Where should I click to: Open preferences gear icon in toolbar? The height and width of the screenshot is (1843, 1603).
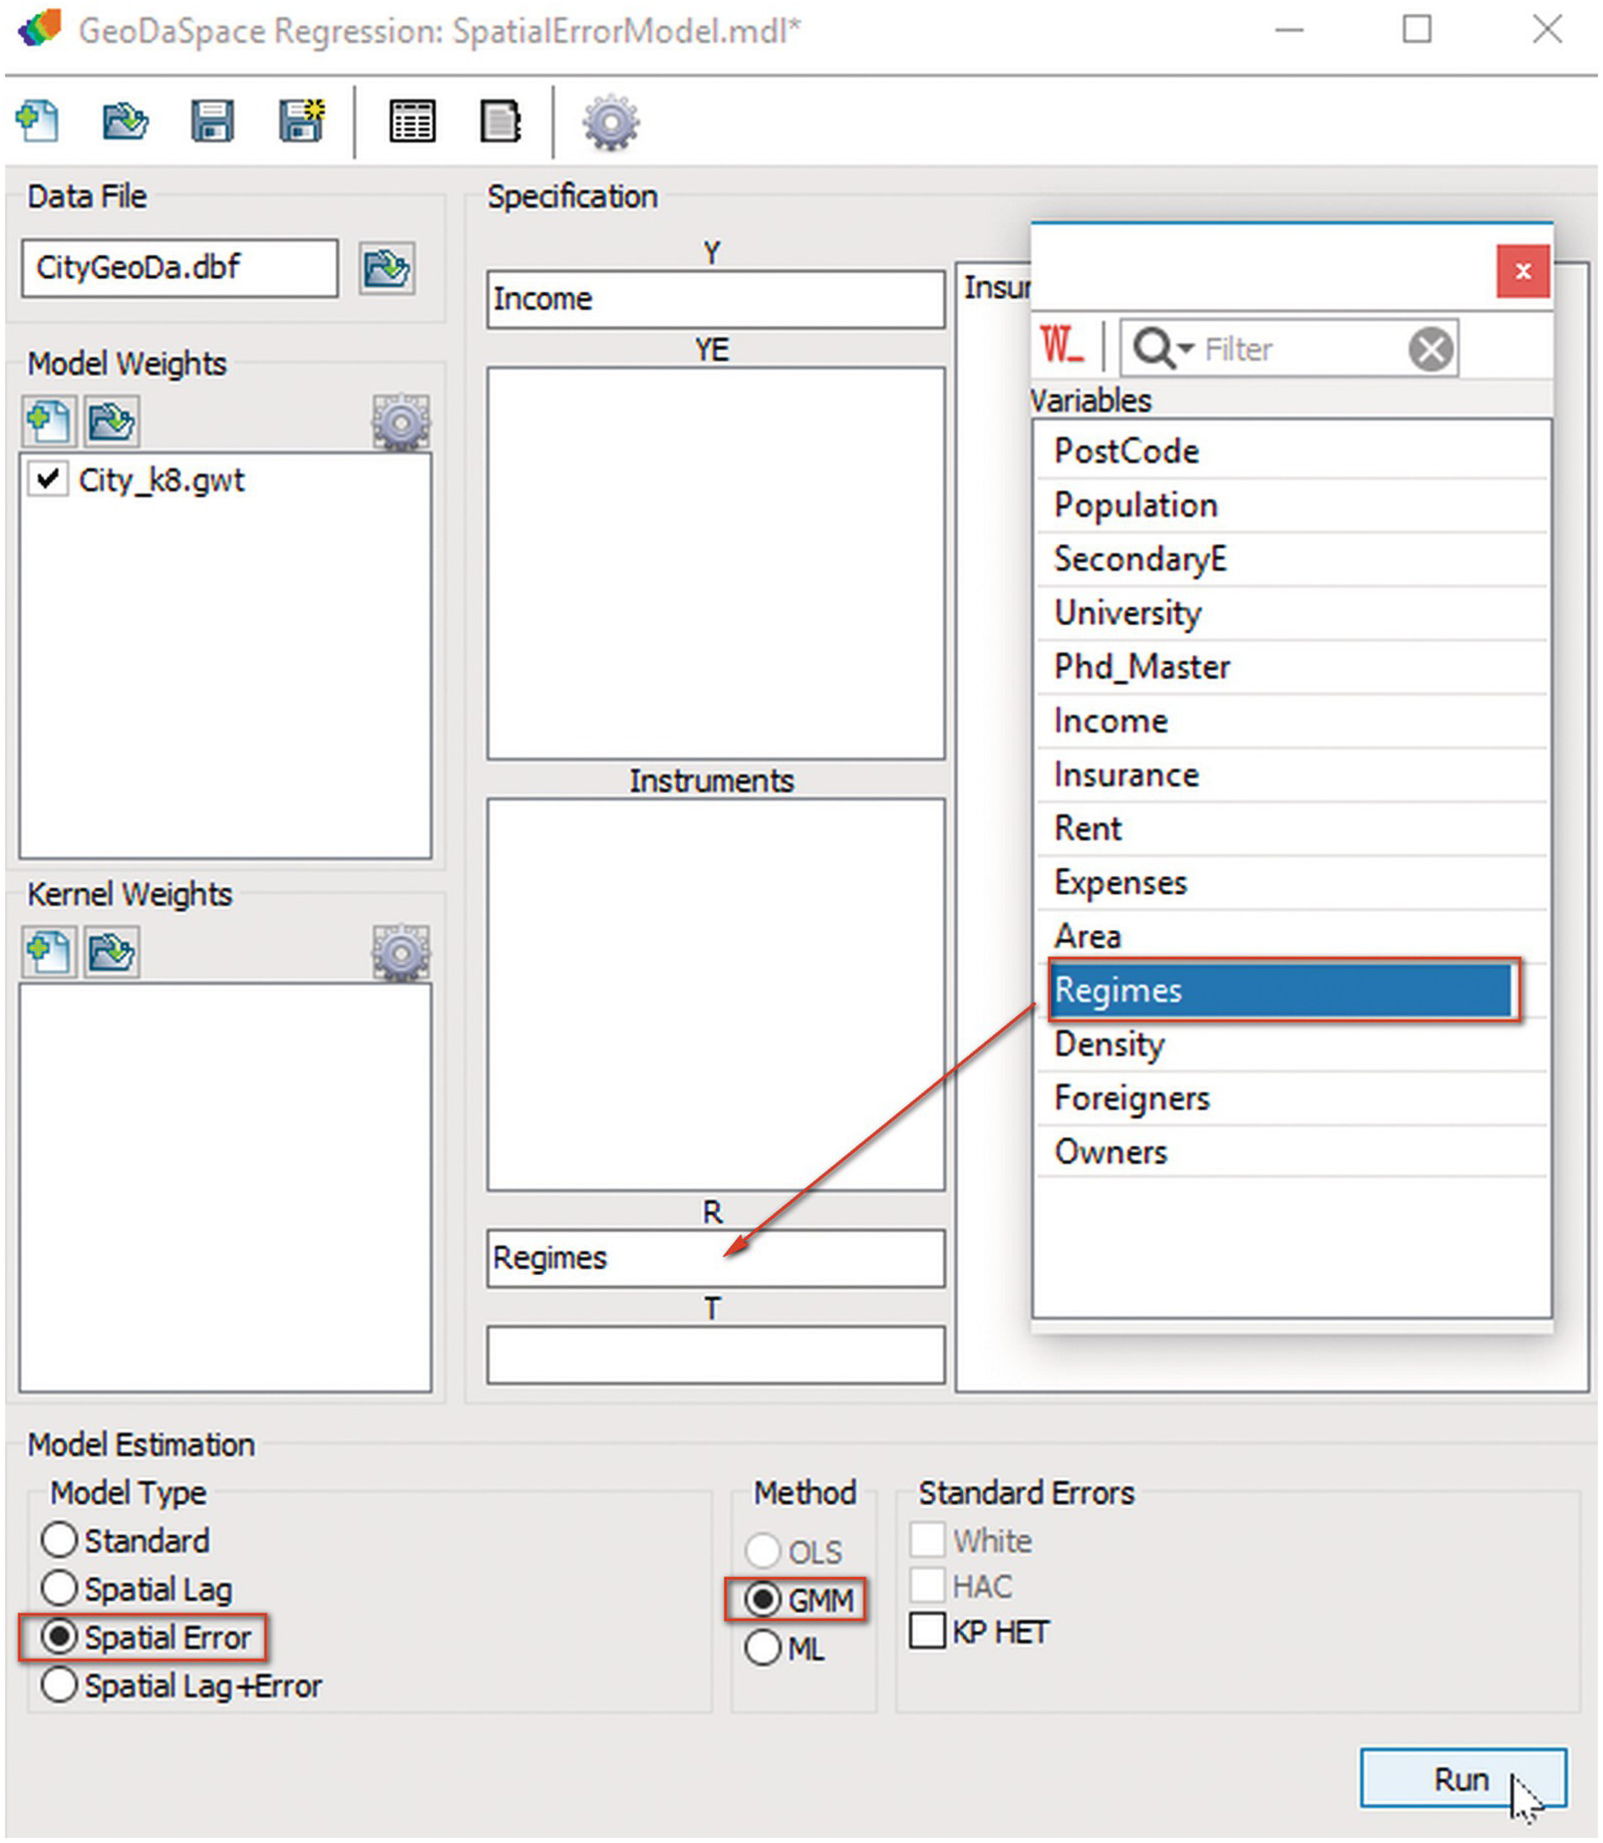(x=610, y=124)
